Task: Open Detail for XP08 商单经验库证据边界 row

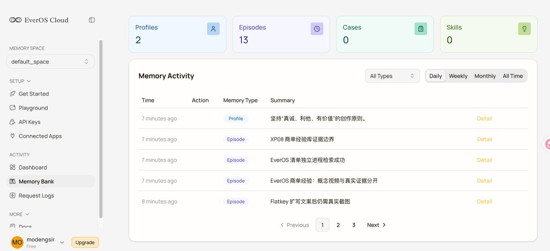Action: pos(484,139)
